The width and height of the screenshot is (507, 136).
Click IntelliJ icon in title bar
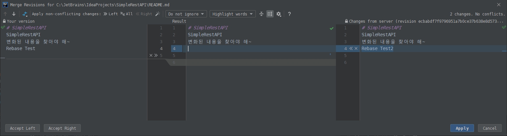[5, 5]
